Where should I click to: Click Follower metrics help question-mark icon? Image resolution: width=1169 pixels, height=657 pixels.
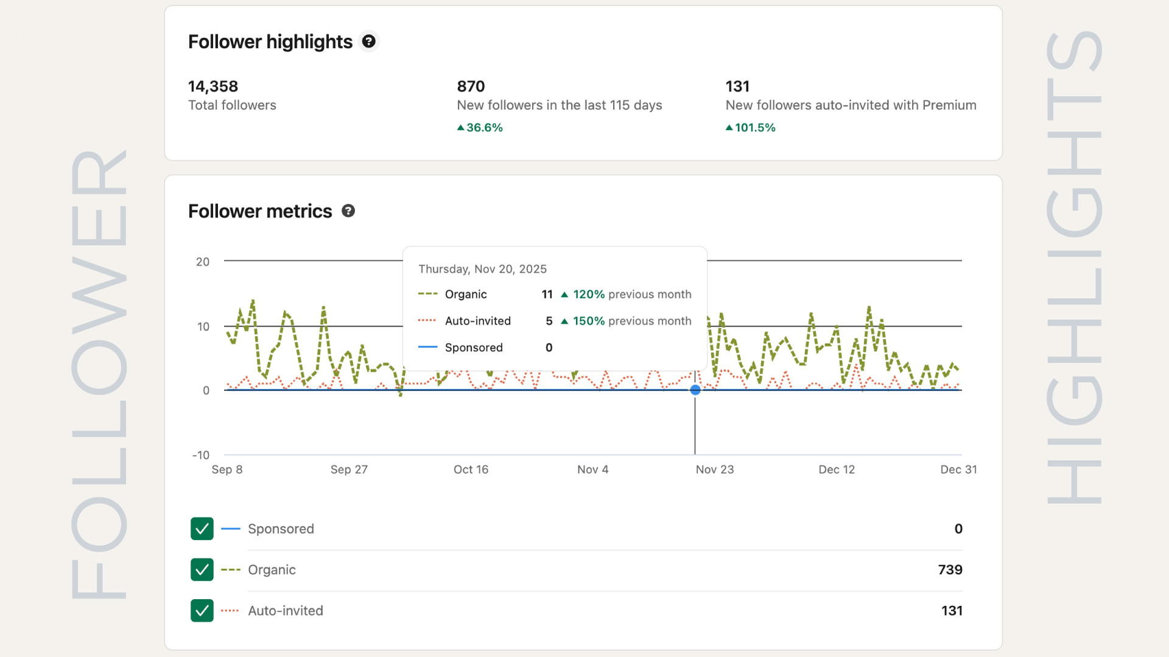[x=348, y=211]
